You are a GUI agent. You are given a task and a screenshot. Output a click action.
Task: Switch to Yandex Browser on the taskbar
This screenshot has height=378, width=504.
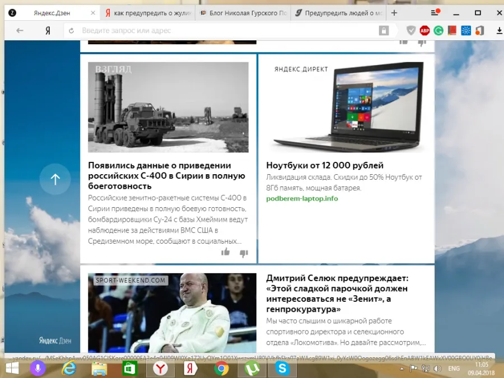(x=160, y=368)
